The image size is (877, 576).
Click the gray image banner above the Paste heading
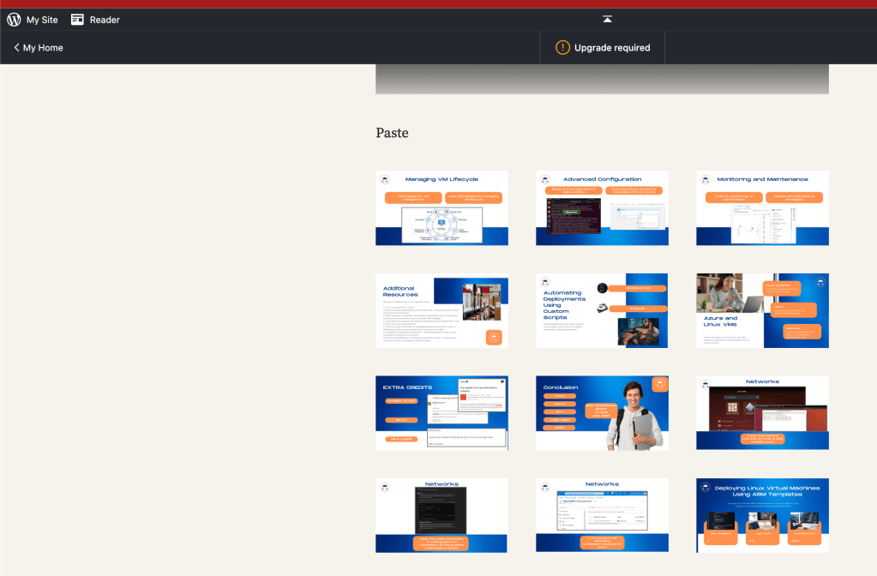click(602, 79)
